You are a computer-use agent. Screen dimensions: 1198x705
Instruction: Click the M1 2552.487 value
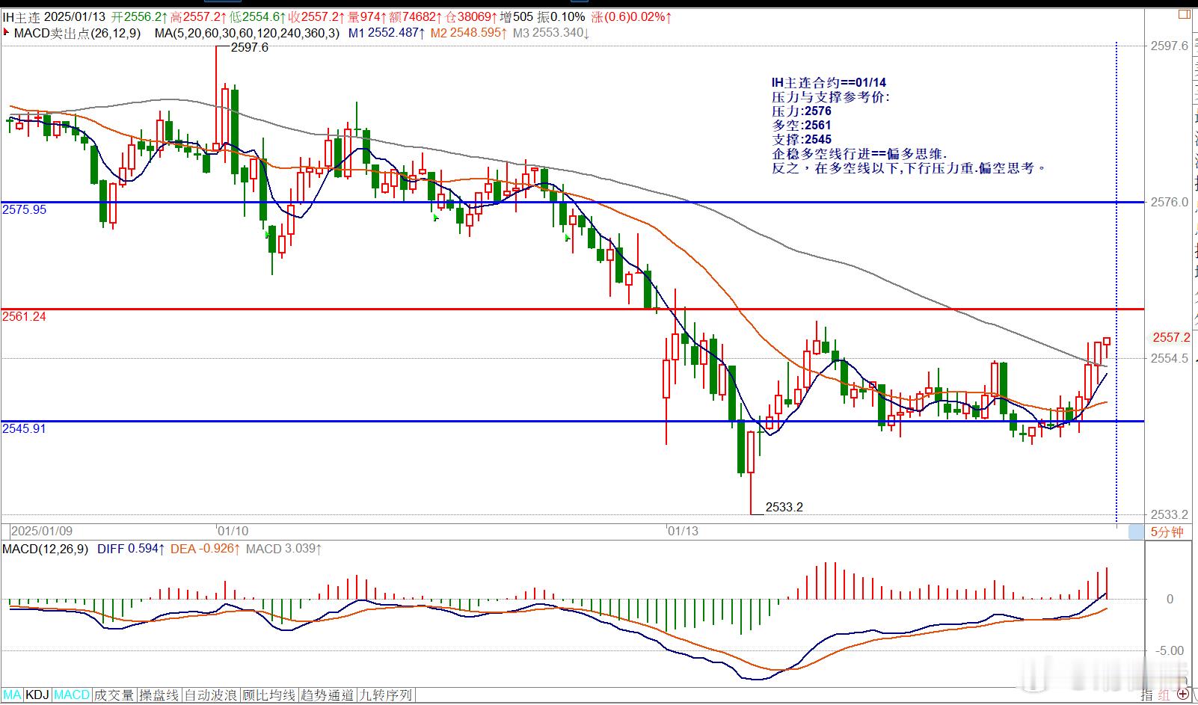(x=387, y=33)
